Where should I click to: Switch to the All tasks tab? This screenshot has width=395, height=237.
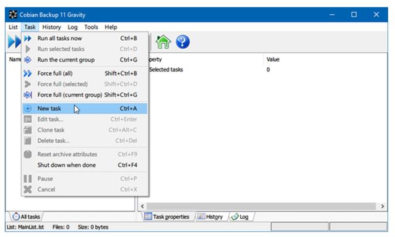(x=26, y=217)
